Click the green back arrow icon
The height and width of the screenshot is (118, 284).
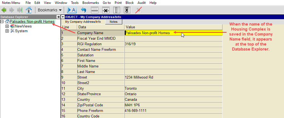4,10
